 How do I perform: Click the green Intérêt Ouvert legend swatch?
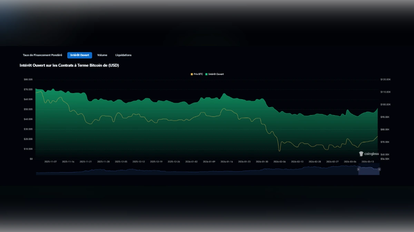[x=207, y=74]
